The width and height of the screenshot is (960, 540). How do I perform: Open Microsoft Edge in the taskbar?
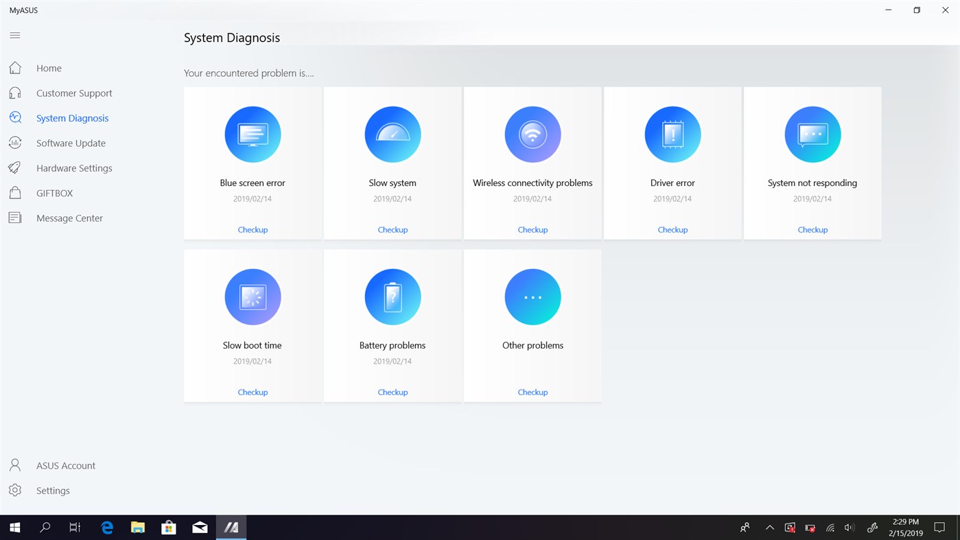pos(107,527)
